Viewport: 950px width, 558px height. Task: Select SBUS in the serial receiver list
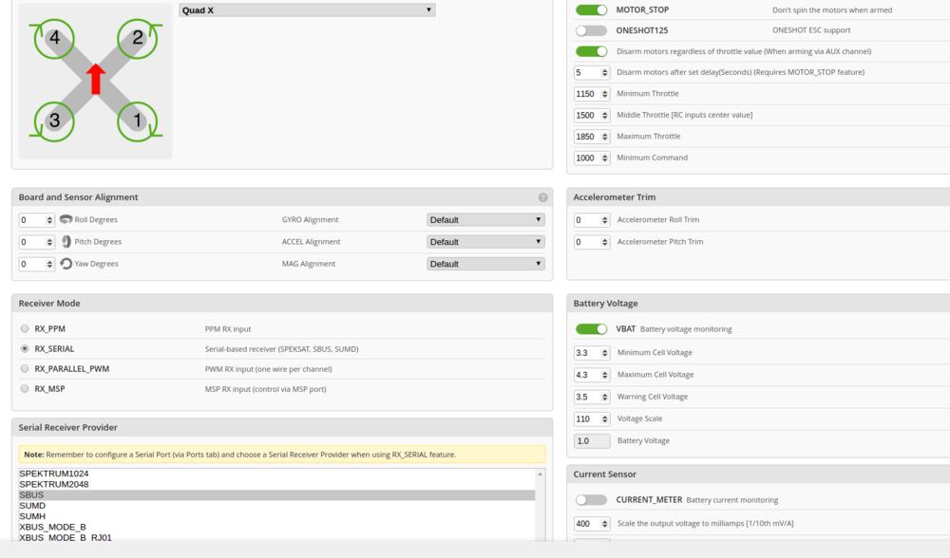276,495
